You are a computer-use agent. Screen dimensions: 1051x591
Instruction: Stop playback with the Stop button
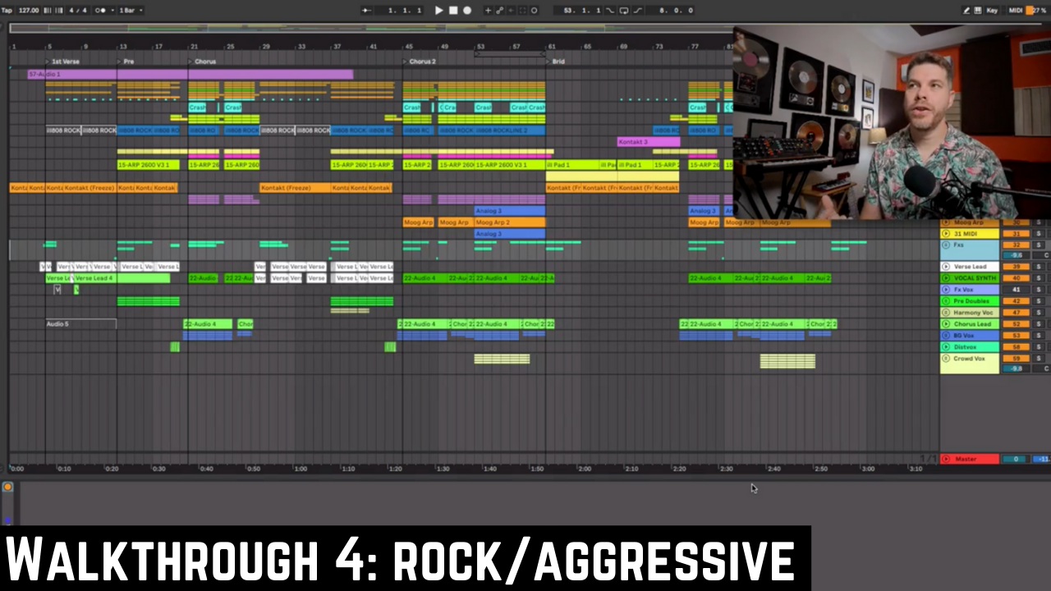(453, 11)
